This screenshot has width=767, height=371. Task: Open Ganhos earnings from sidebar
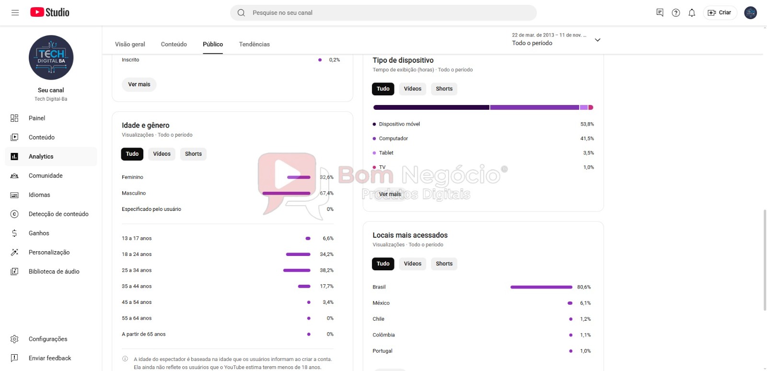pos(39,233)
